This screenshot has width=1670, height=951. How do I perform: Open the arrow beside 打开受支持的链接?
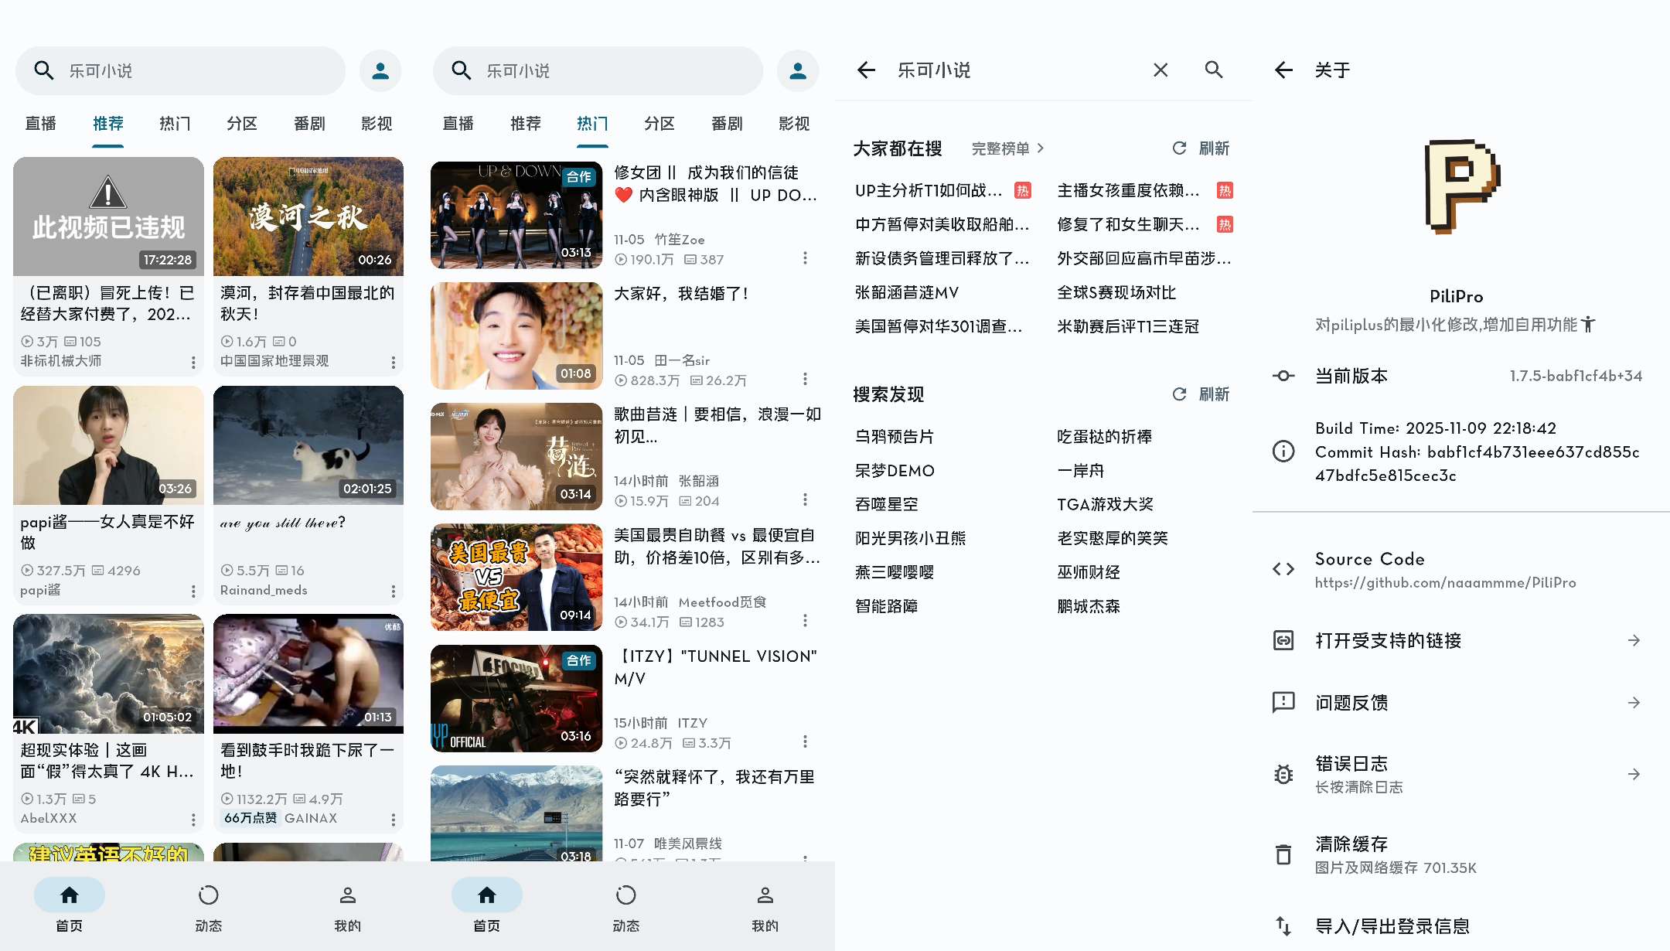coord(1633,640)
